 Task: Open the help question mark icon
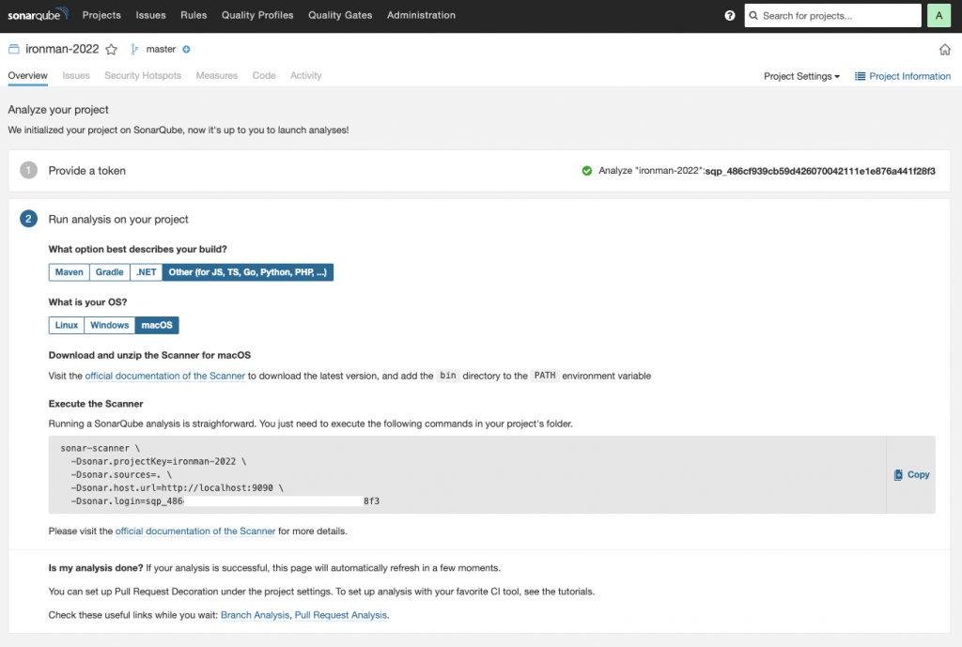[730, 16]
